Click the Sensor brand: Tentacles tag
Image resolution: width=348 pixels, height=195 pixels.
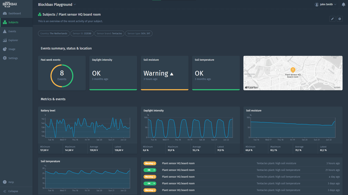[109, 34]
